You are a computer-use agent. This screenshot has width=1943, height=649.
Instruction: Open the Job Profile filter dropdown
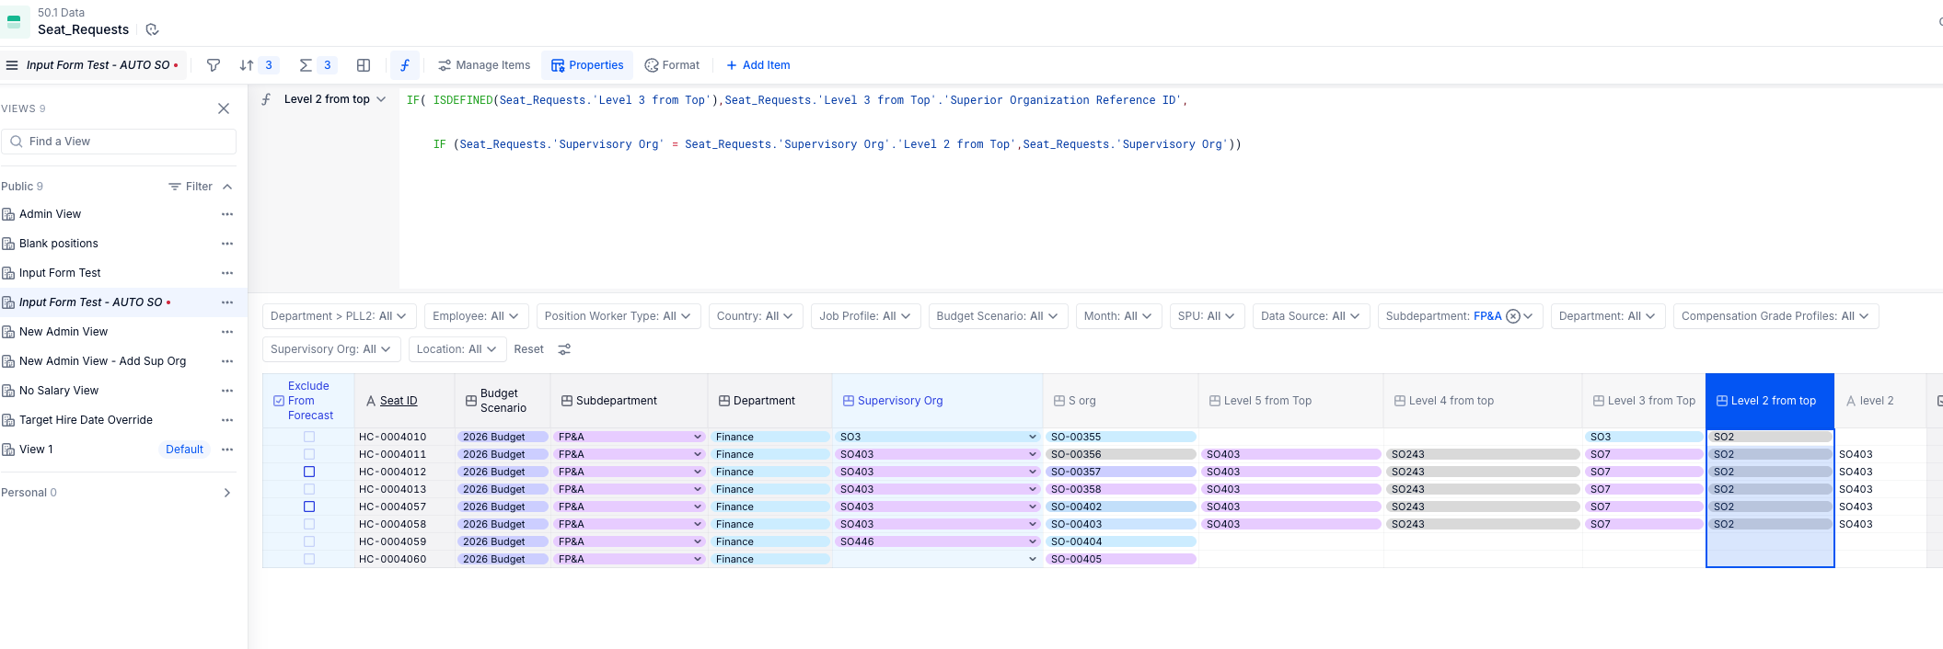865,316
